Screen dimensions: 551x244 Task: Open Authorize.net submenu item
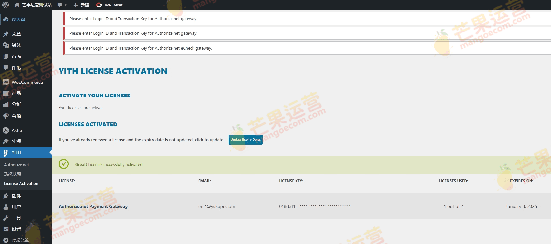16,165
